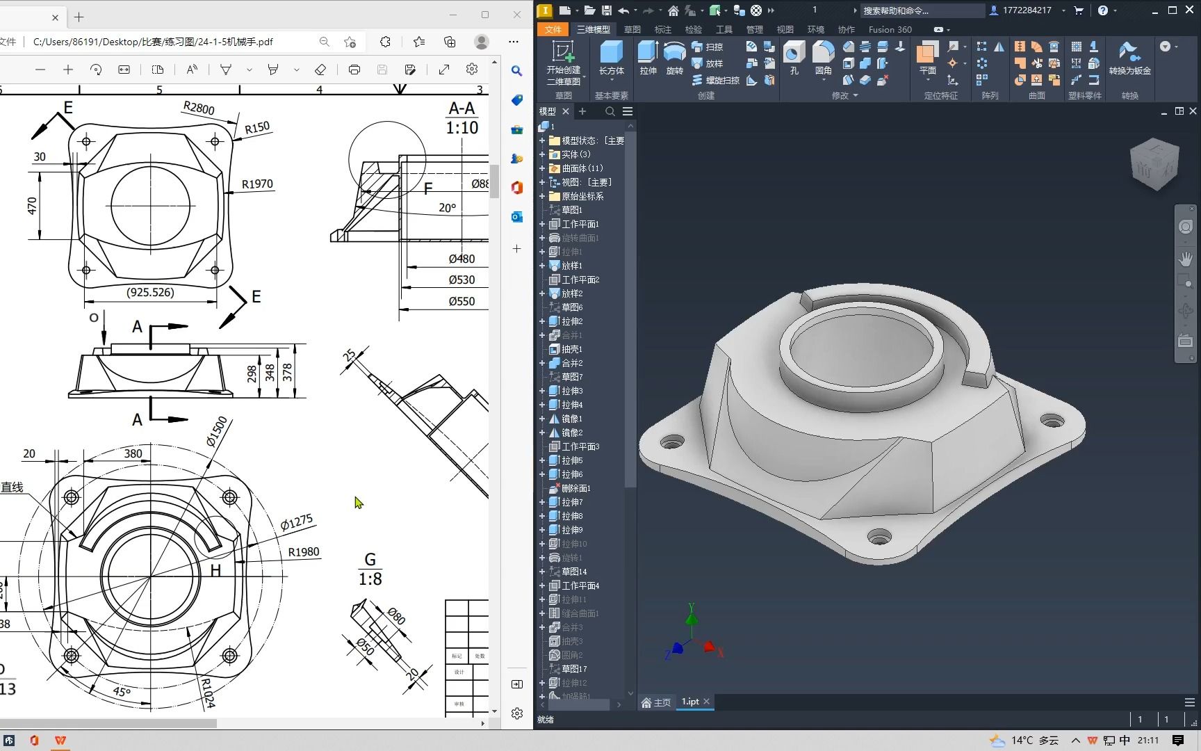
Task: Click the ViewCube in the 3D viewport
Action: tap(1154, 165)
